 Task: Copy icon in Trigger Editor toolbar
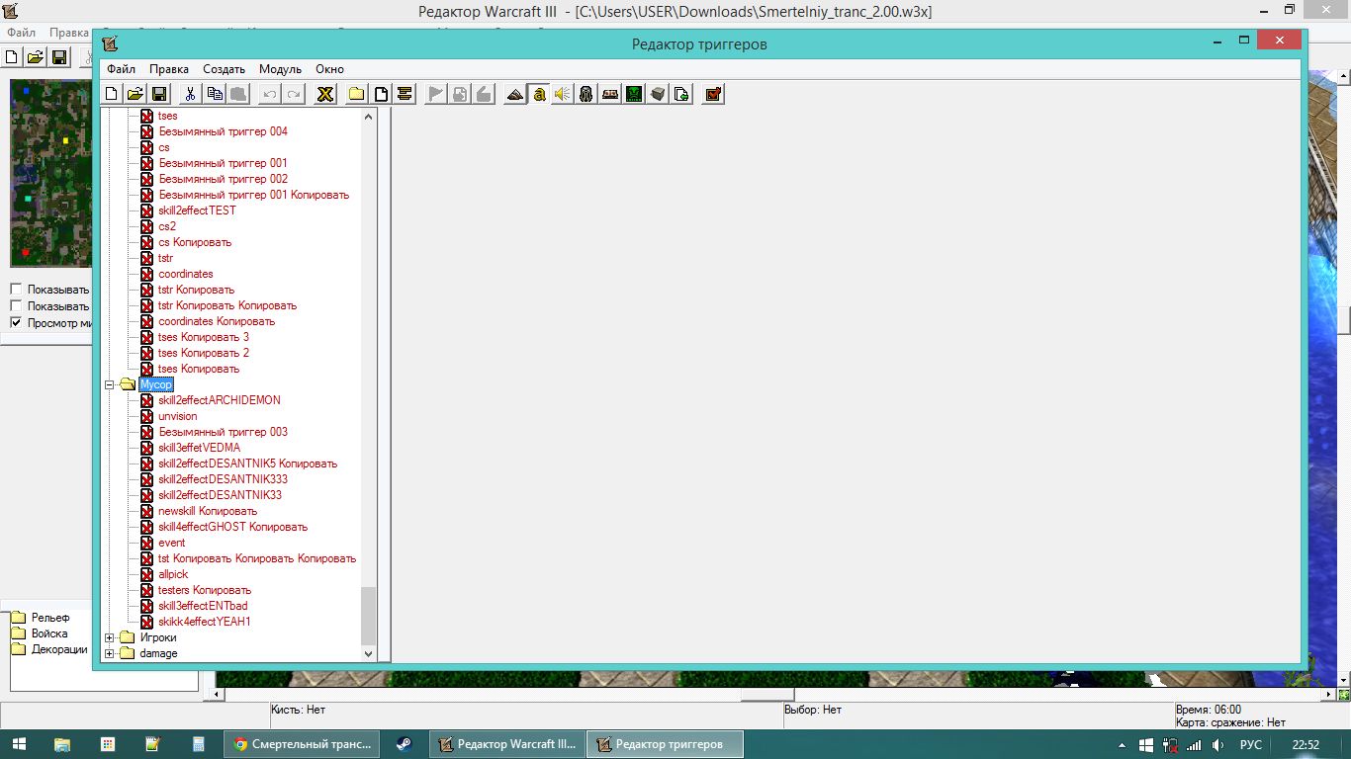214,94
